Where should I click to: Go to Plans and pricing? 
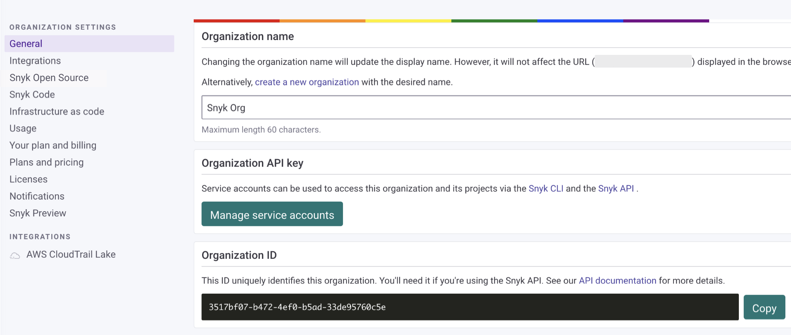(47, 162)
